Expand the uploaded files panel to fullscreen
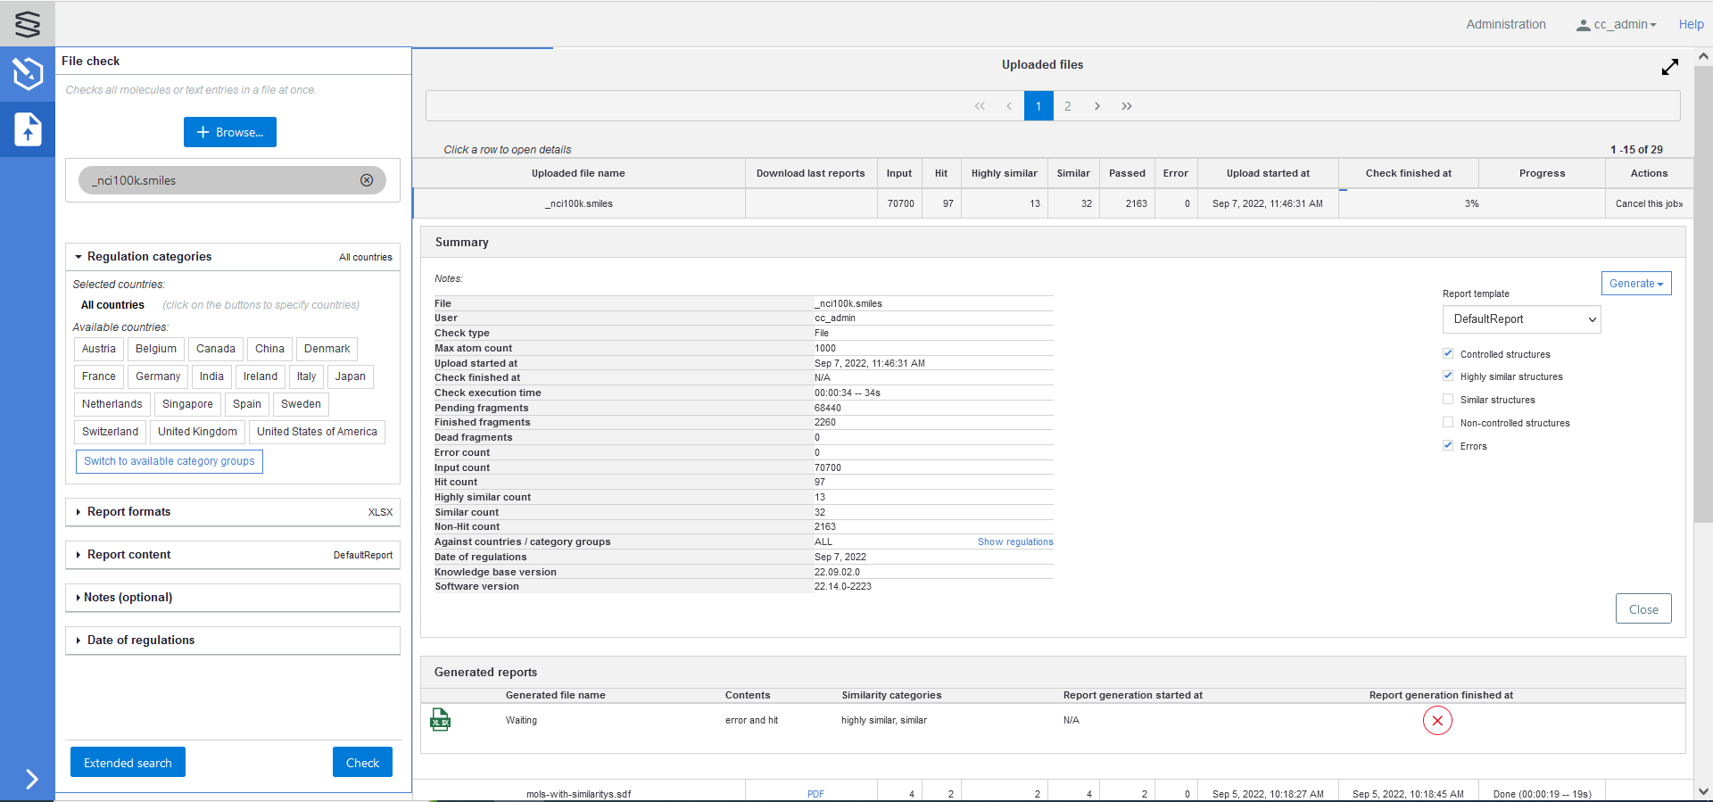The height and width of the screenshot is (802, 1713). 1669,67
